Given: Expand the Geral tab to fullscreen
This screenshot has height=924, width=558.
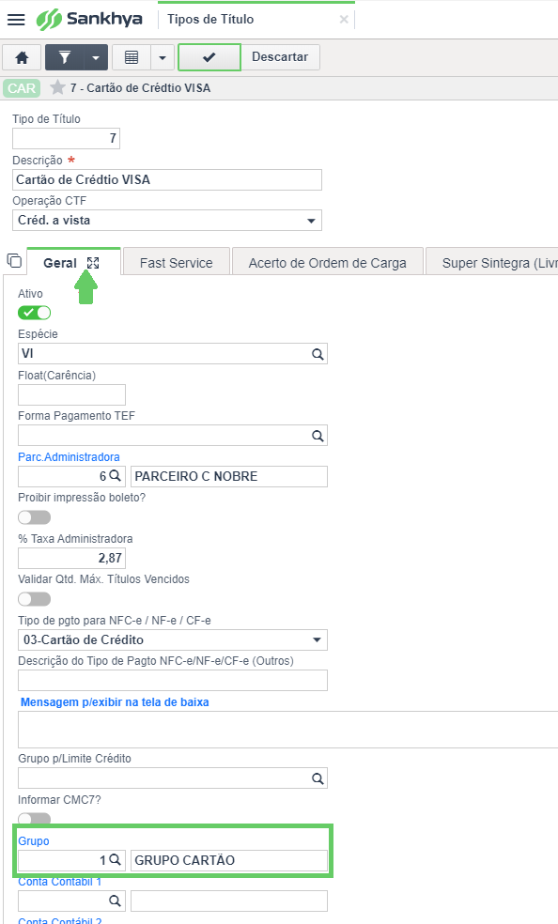Looking at the screenshot, I should [93, 263].
